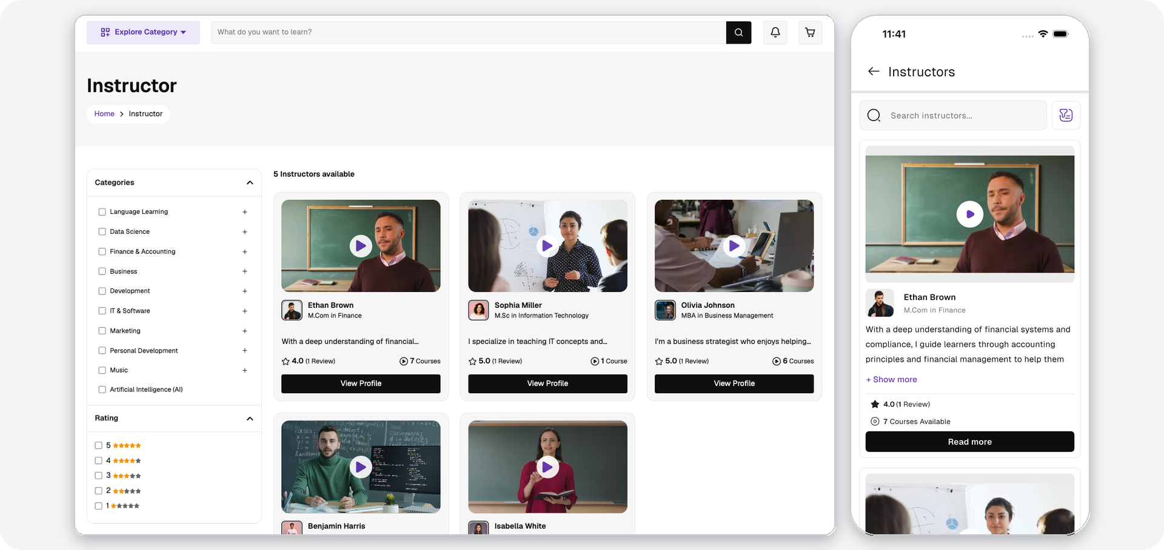1164x550 pixels.
Task: Tap the mobile search magnifier icon
Action: coord(874,116)
